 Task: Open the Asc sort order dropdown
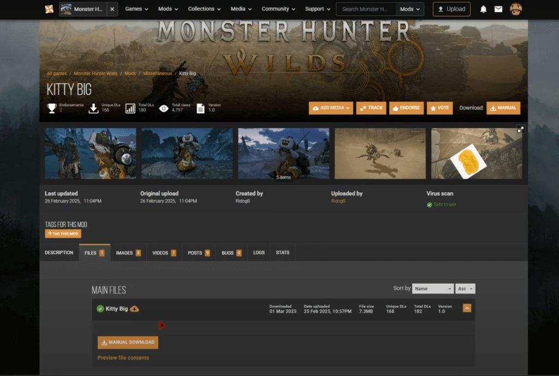[465, 289]
